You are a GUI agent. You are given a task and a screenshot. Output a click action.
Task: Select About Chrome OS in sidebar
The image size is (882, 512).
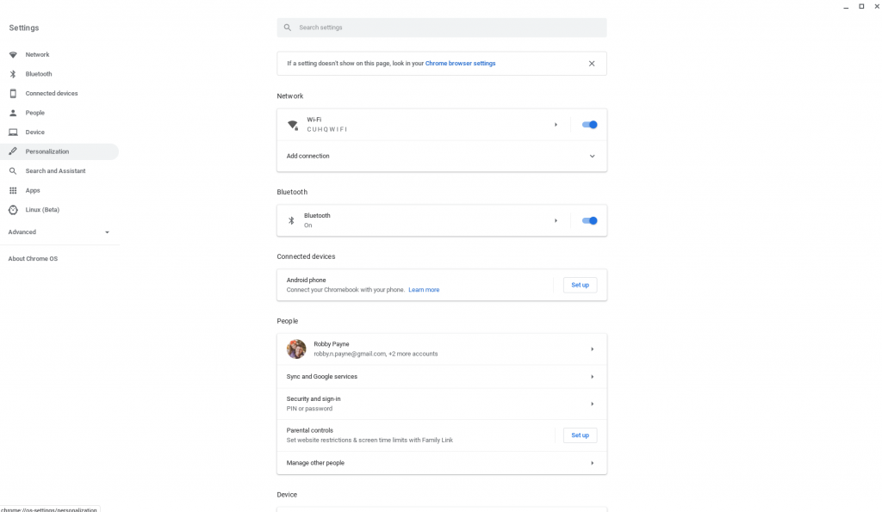tap(33, 259)
